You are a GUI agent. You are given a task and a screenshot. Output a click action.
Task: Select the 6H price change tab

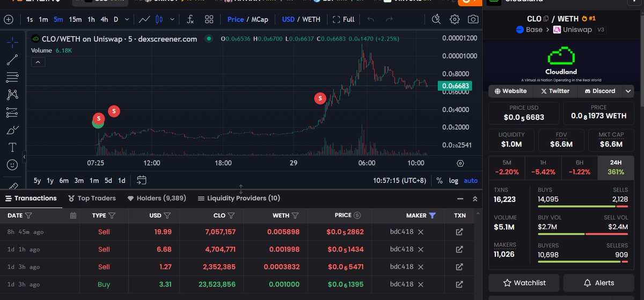[579, 168]
